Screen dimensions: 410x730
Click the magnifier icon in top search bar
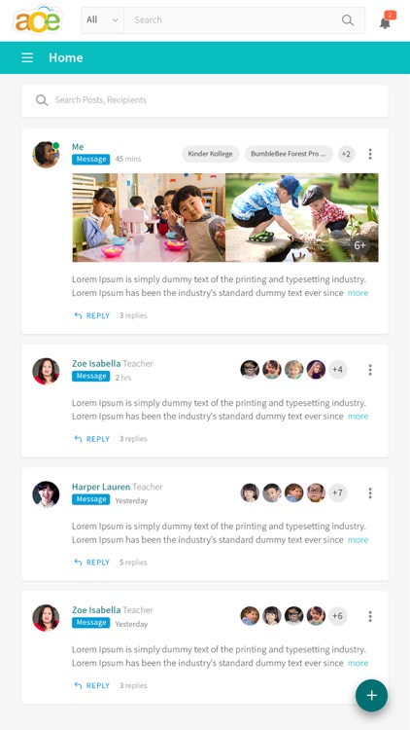pyautogui.click(x=347, y=20)
